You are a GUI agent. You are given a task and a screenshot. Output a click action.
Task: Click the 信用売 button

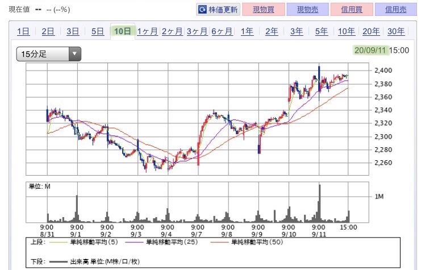(396, 10)
